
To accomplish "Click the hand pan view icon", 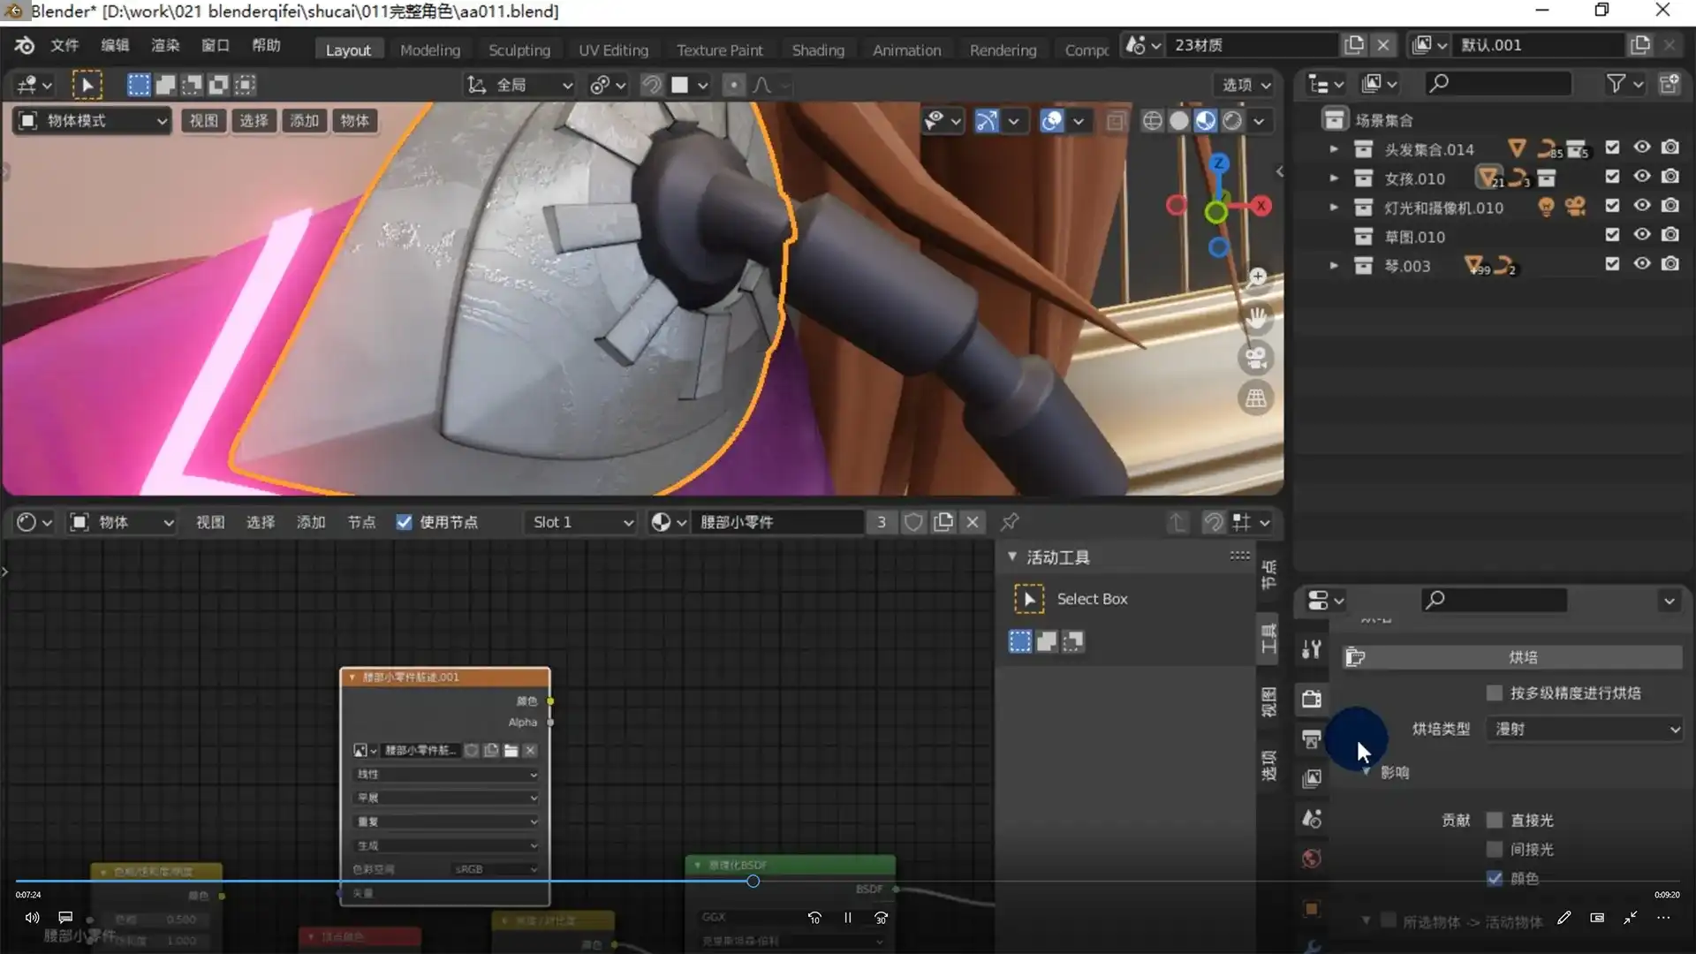I will 1255,317.
